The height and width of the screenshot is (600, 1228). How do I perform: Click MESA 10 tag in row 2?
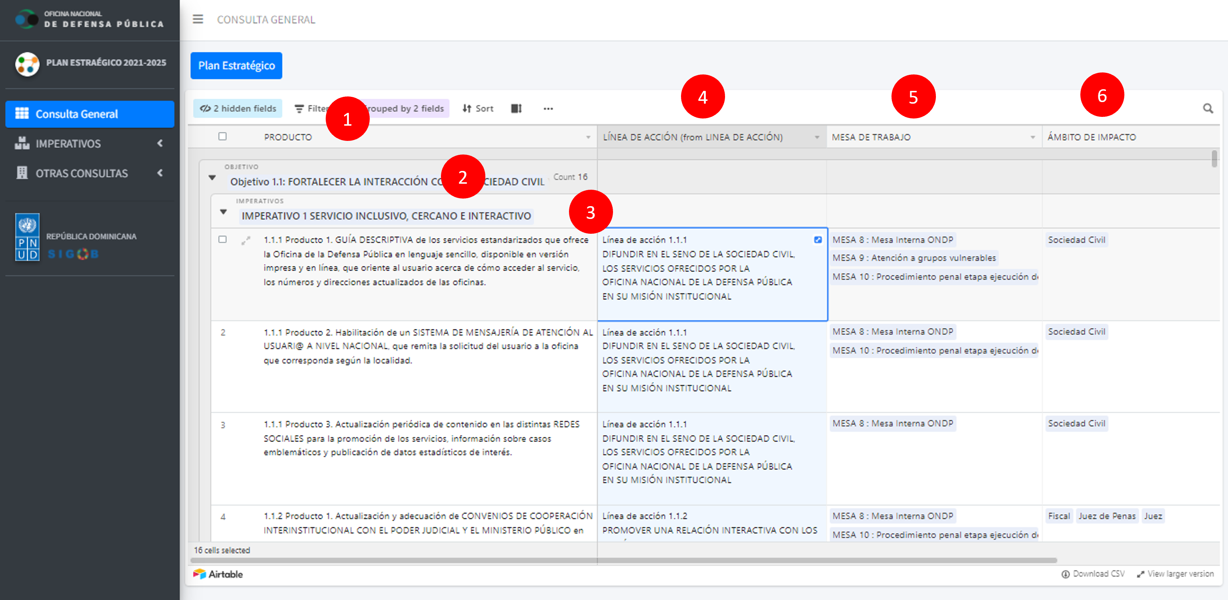point(934,351)
